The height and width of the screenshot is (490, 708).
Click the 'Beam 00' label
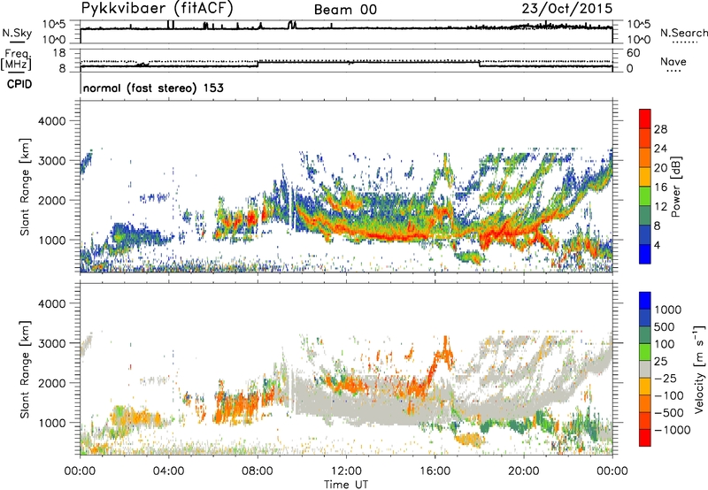pyautogui.click(x=345, y=10)
